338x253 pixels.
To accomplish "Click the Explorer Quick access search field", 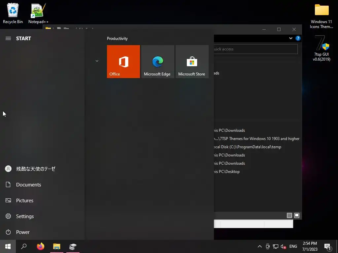I will coord(256,49).
